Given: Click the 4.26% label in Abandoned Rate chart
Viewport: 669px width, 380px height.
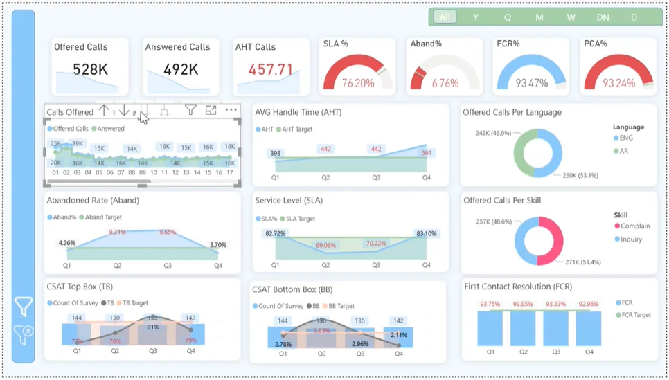Looking at the screenshot, I should [x=67, y=243].
